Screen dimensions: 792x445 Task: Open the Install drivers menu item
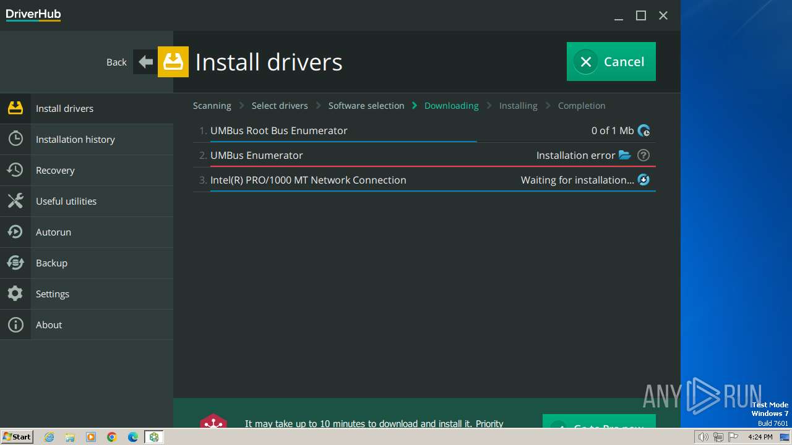87,108
